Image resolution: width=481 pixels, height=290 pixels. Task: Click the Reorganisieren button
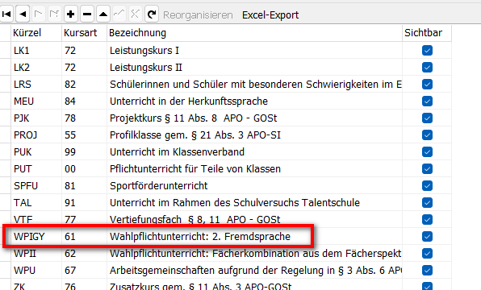click(x=198, y=14)
